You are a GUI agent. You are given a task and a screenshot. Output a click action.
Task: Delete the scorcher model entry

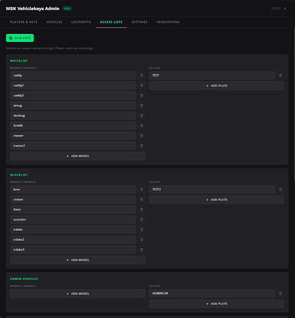point(142,219)
